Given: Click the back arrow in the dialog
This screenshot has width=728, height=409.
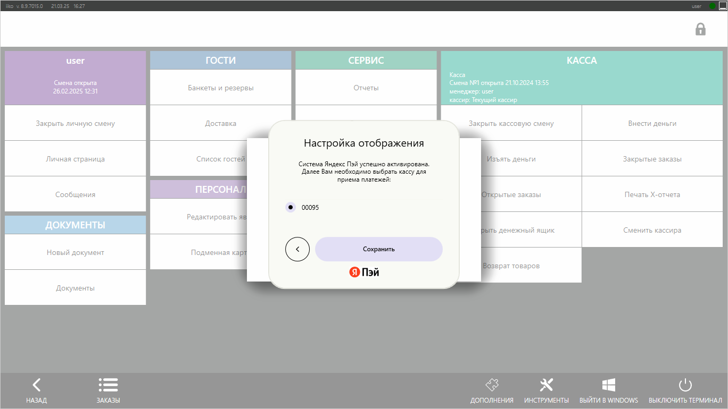Looking at the screenshot, I should [297, 249].
